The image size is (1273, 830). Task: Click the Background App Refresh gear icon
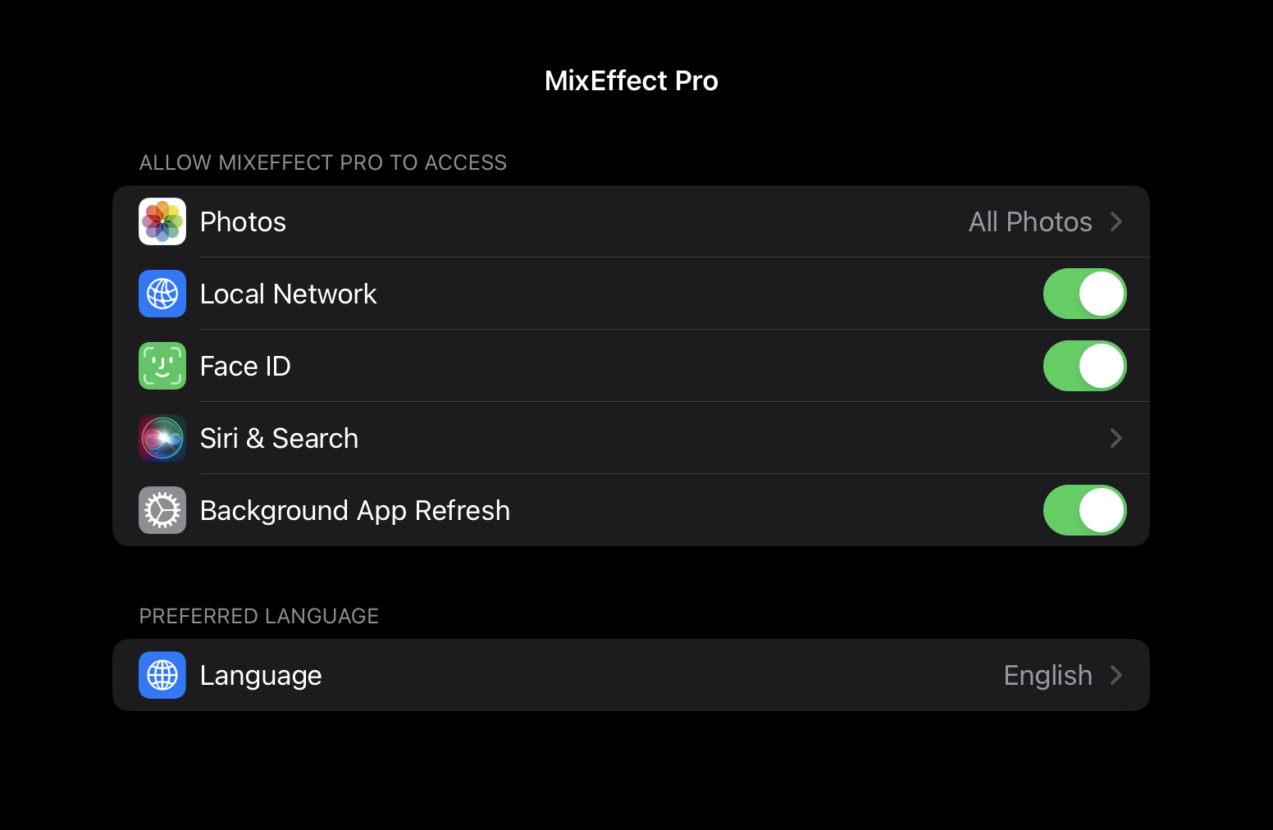[x=162, y=510]
